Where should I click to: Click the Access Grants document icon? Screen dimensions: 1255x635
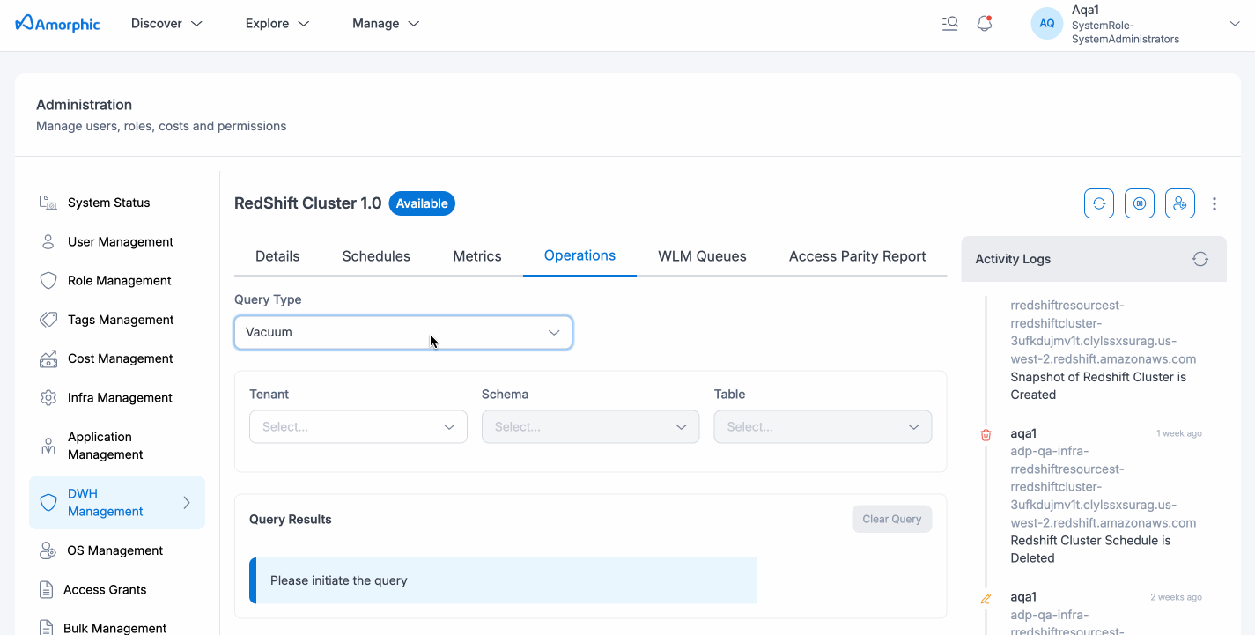(x=47, y=589)
